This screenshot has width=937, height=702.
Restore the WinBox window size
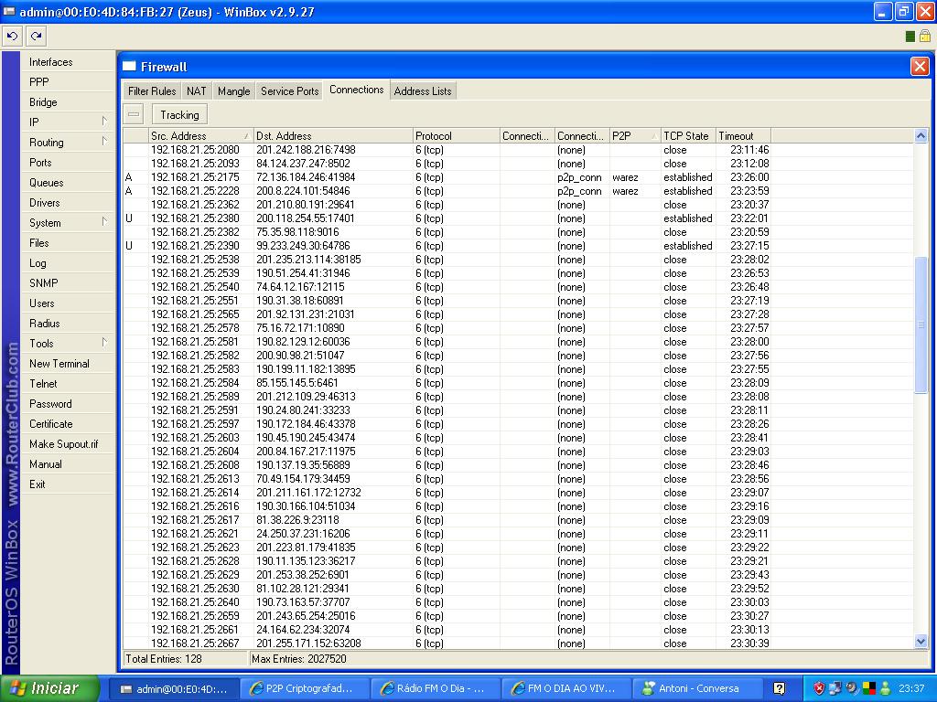tap(904, 11)
